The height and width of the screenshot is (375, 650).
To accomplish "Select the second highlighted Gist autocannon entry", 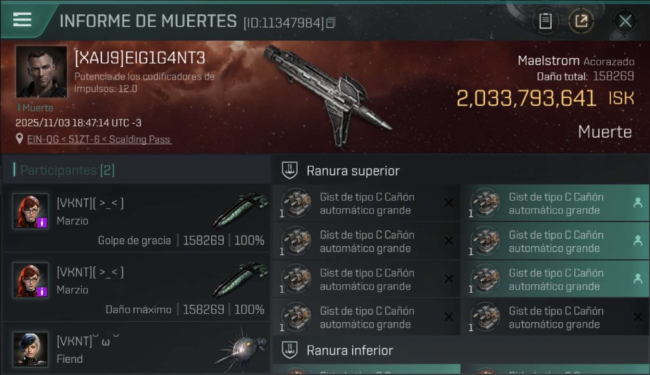I will [x=554, y=241].
